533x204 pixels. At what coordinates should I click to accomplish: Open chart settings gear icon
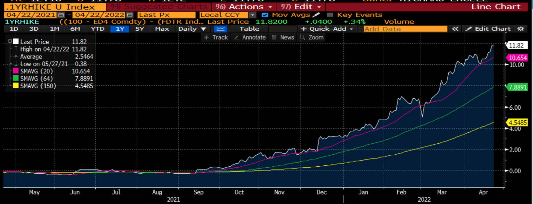click(520, 29)
